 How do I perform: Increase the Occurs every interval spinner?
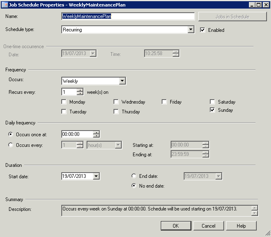click(x=80, y=143)
